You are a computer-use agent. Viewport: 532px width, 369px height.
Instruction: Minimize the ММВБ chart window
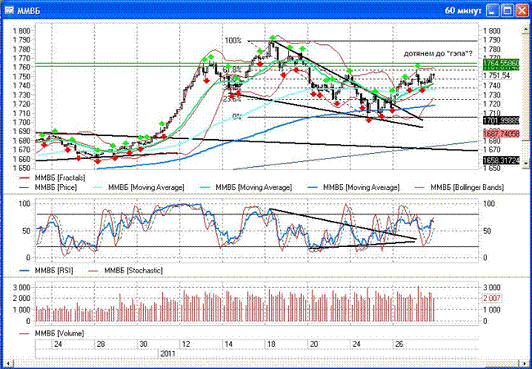[x=493, y=11]
